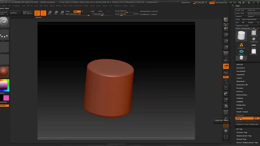Click the Solo mode icon

click(x=226, y=131)
